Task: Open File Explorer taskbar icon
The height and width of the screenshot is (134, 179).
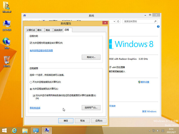Action: [x=25, y=131]
